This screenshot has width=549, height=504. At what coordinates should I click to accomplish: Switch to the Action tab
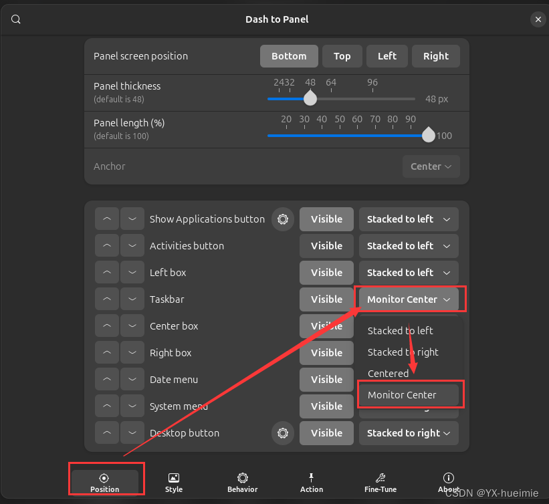point(311,483)
